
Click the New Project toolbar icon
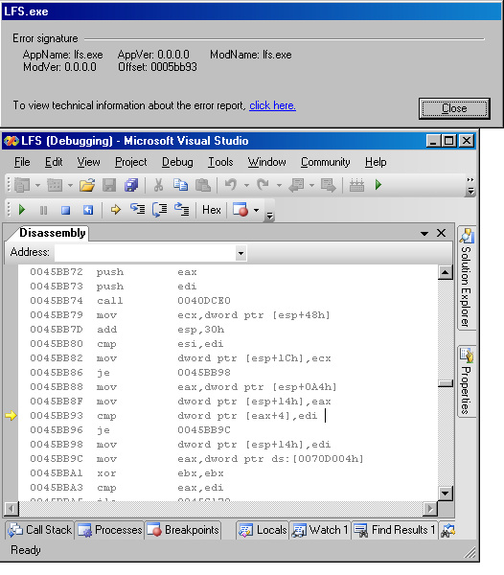22,185
